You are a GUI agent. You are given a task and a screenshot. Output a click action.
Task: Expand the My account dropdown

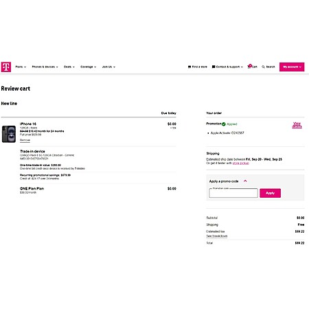point(292,67)
